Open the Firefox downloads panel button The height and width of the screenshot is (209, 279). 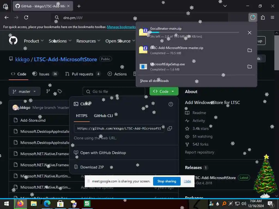point(253,17)
